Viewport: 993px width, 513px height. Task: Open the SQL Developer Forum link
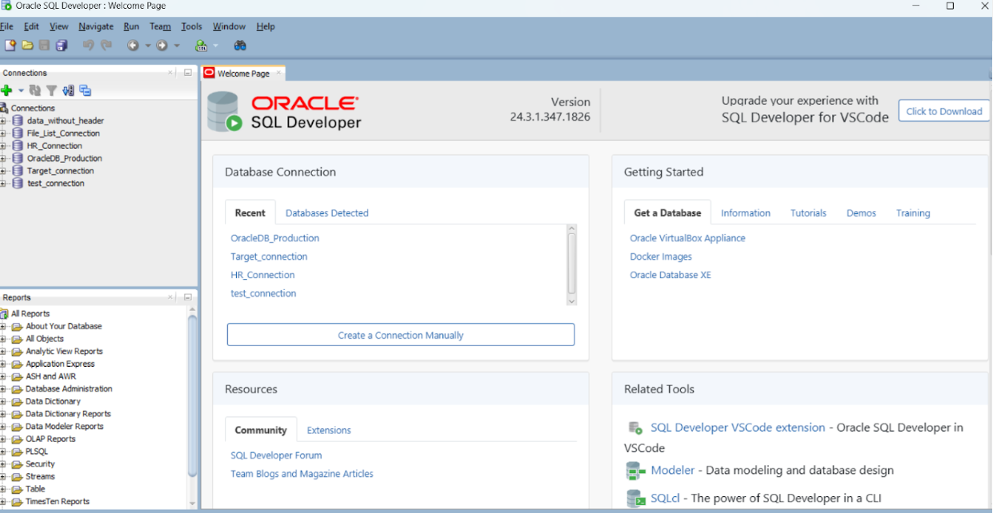276,455
